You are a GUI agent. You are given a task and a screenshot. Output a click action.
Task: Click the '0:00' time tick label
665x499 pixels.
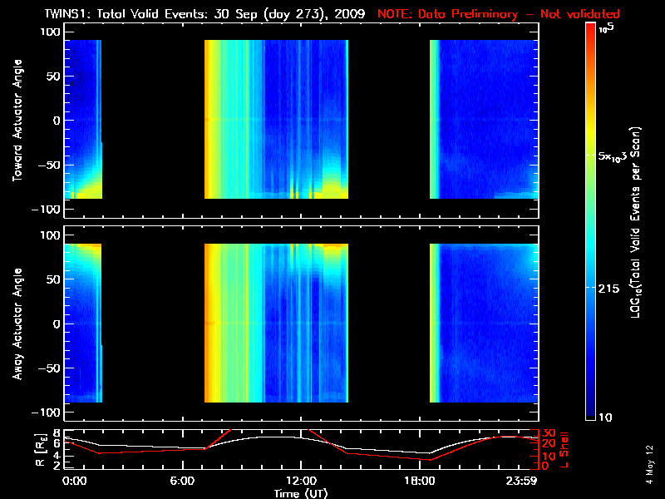pos(74,481)
